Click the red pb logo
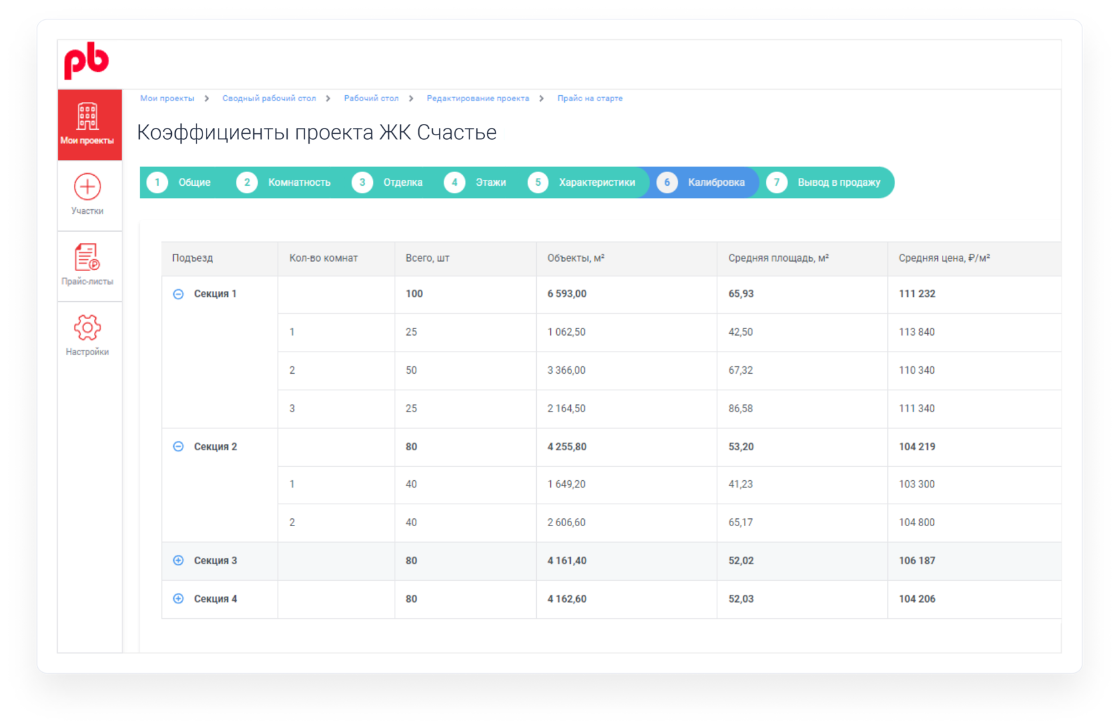Screen dimensions: 1119x728 pyautogui.click(x=86, y=61)
